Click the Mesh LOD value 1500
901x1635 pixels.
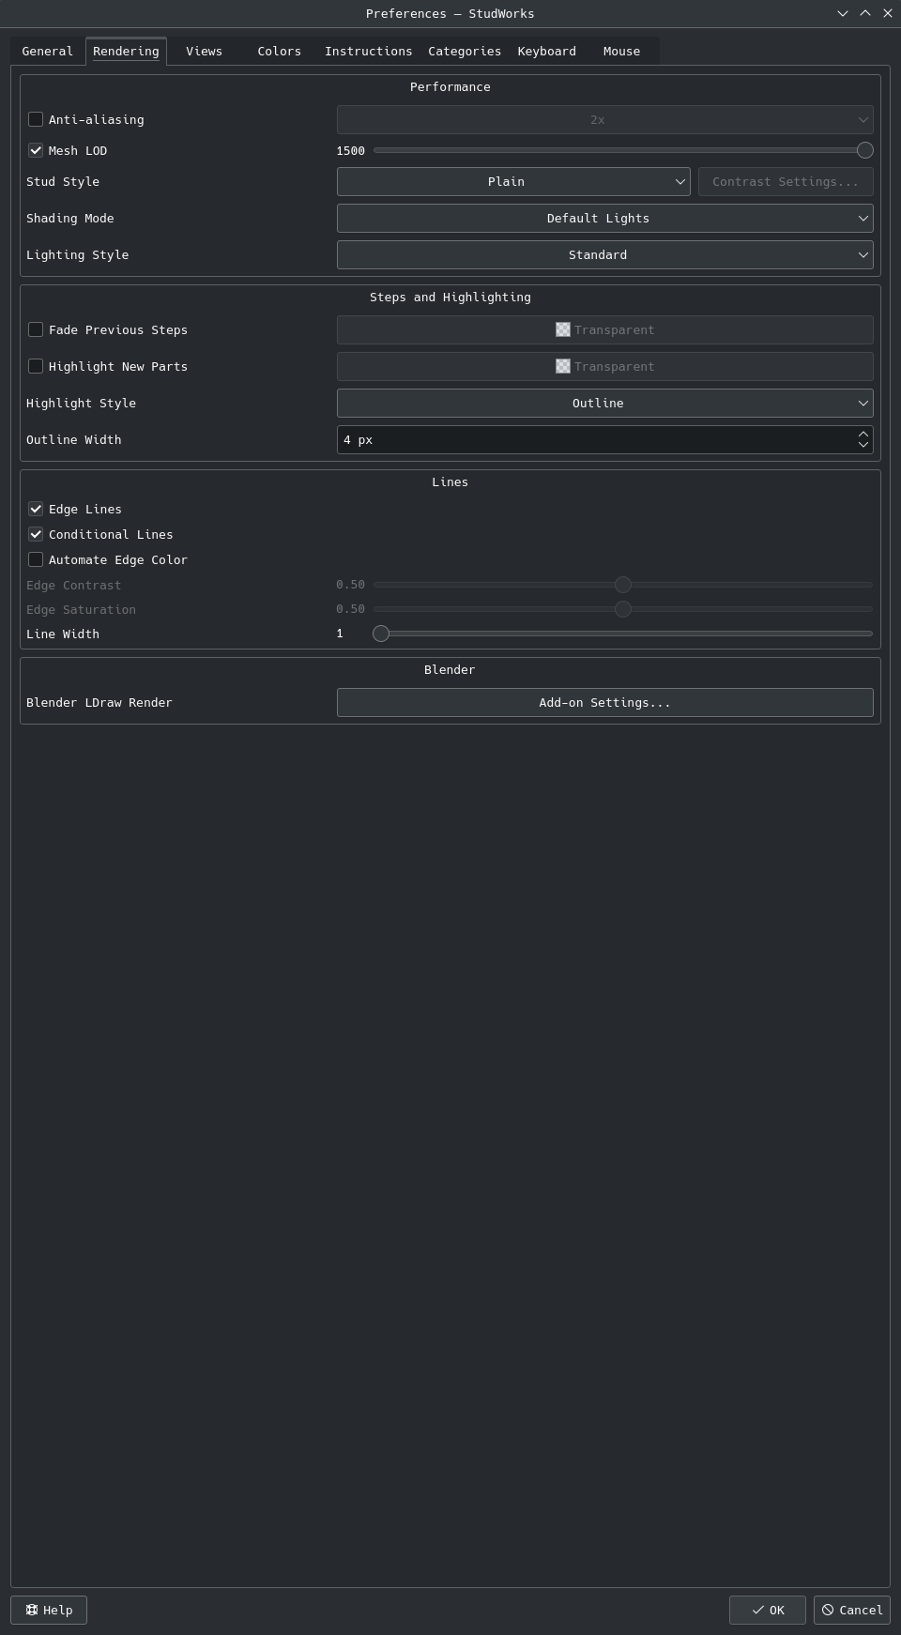click(350, 150)
